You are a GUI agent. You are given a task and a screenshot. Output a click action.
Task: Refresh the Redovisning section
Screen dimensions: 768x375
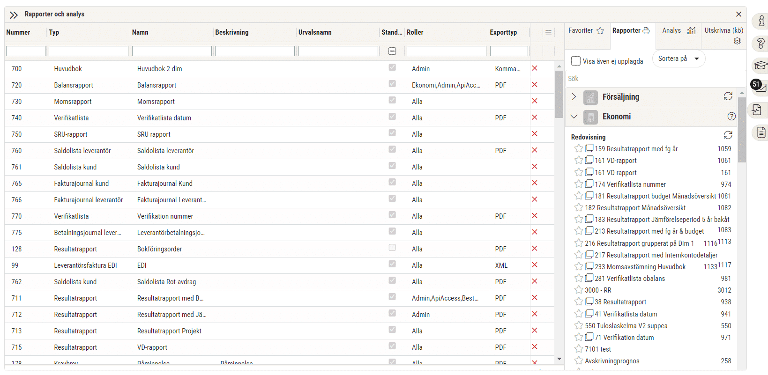point(728,135)
